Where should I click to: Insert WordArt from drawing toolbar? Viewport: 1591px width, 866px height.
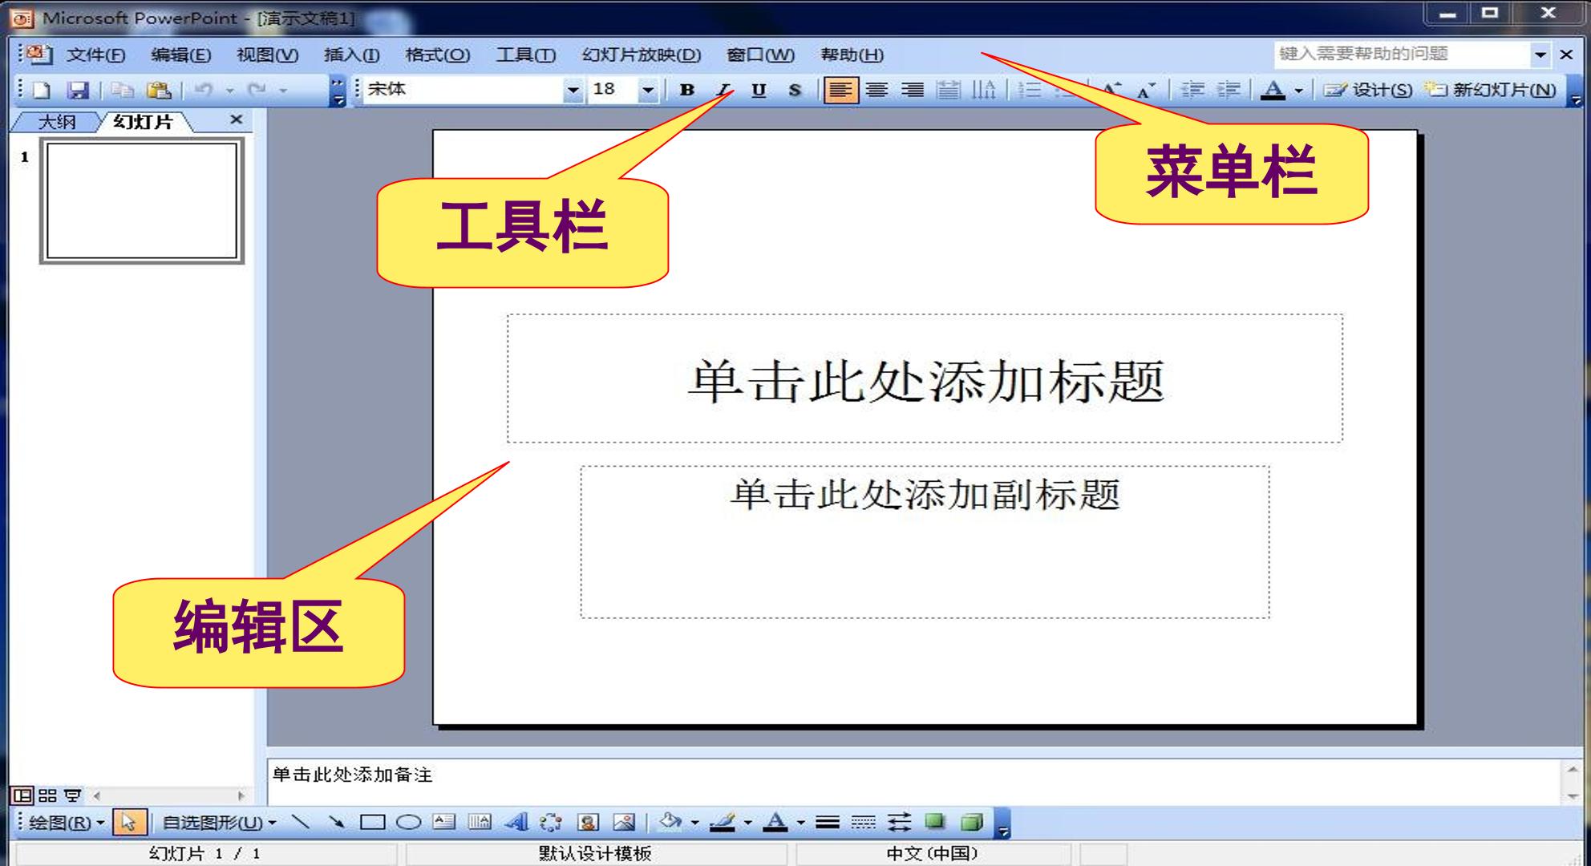(517, 822)
